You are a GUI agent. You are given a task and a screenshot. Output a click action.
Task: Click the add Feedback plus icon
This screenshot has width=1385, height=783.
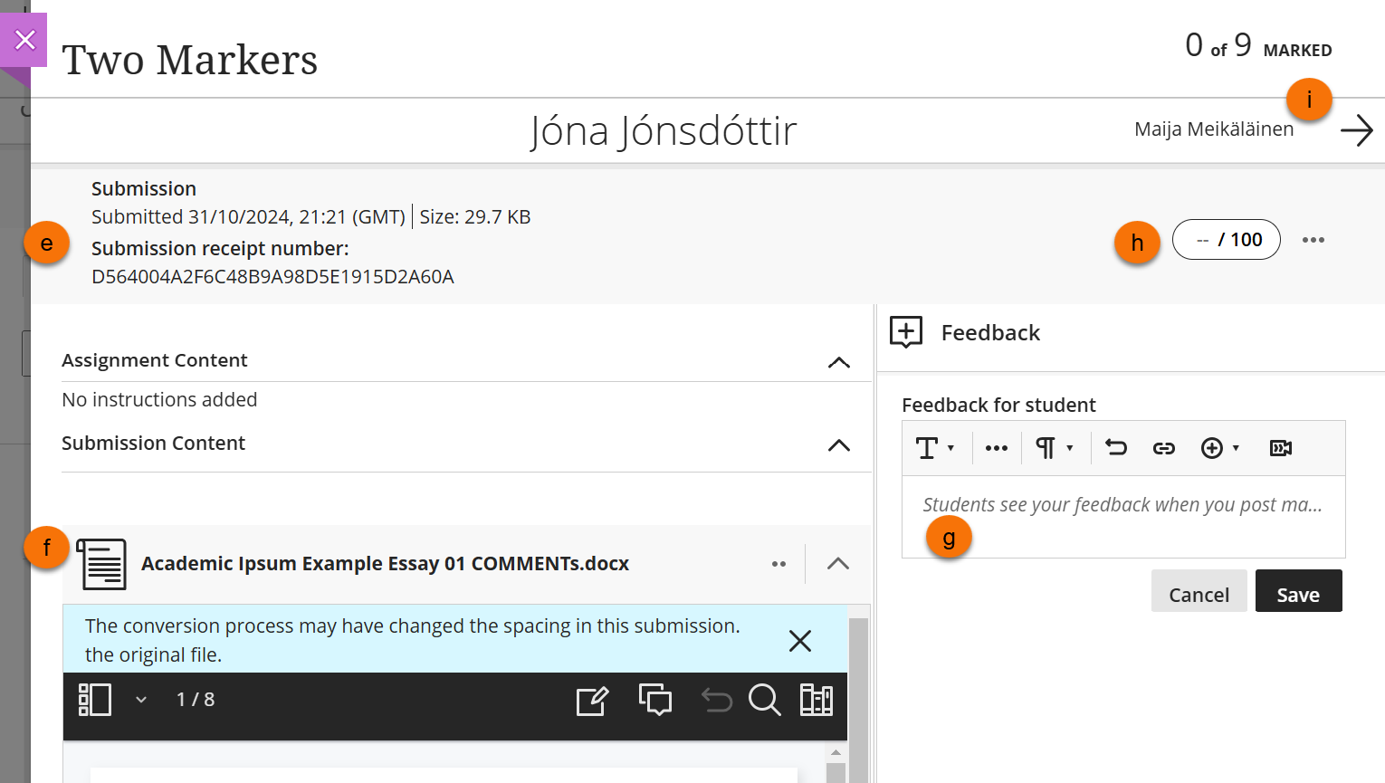coord(905,332)
